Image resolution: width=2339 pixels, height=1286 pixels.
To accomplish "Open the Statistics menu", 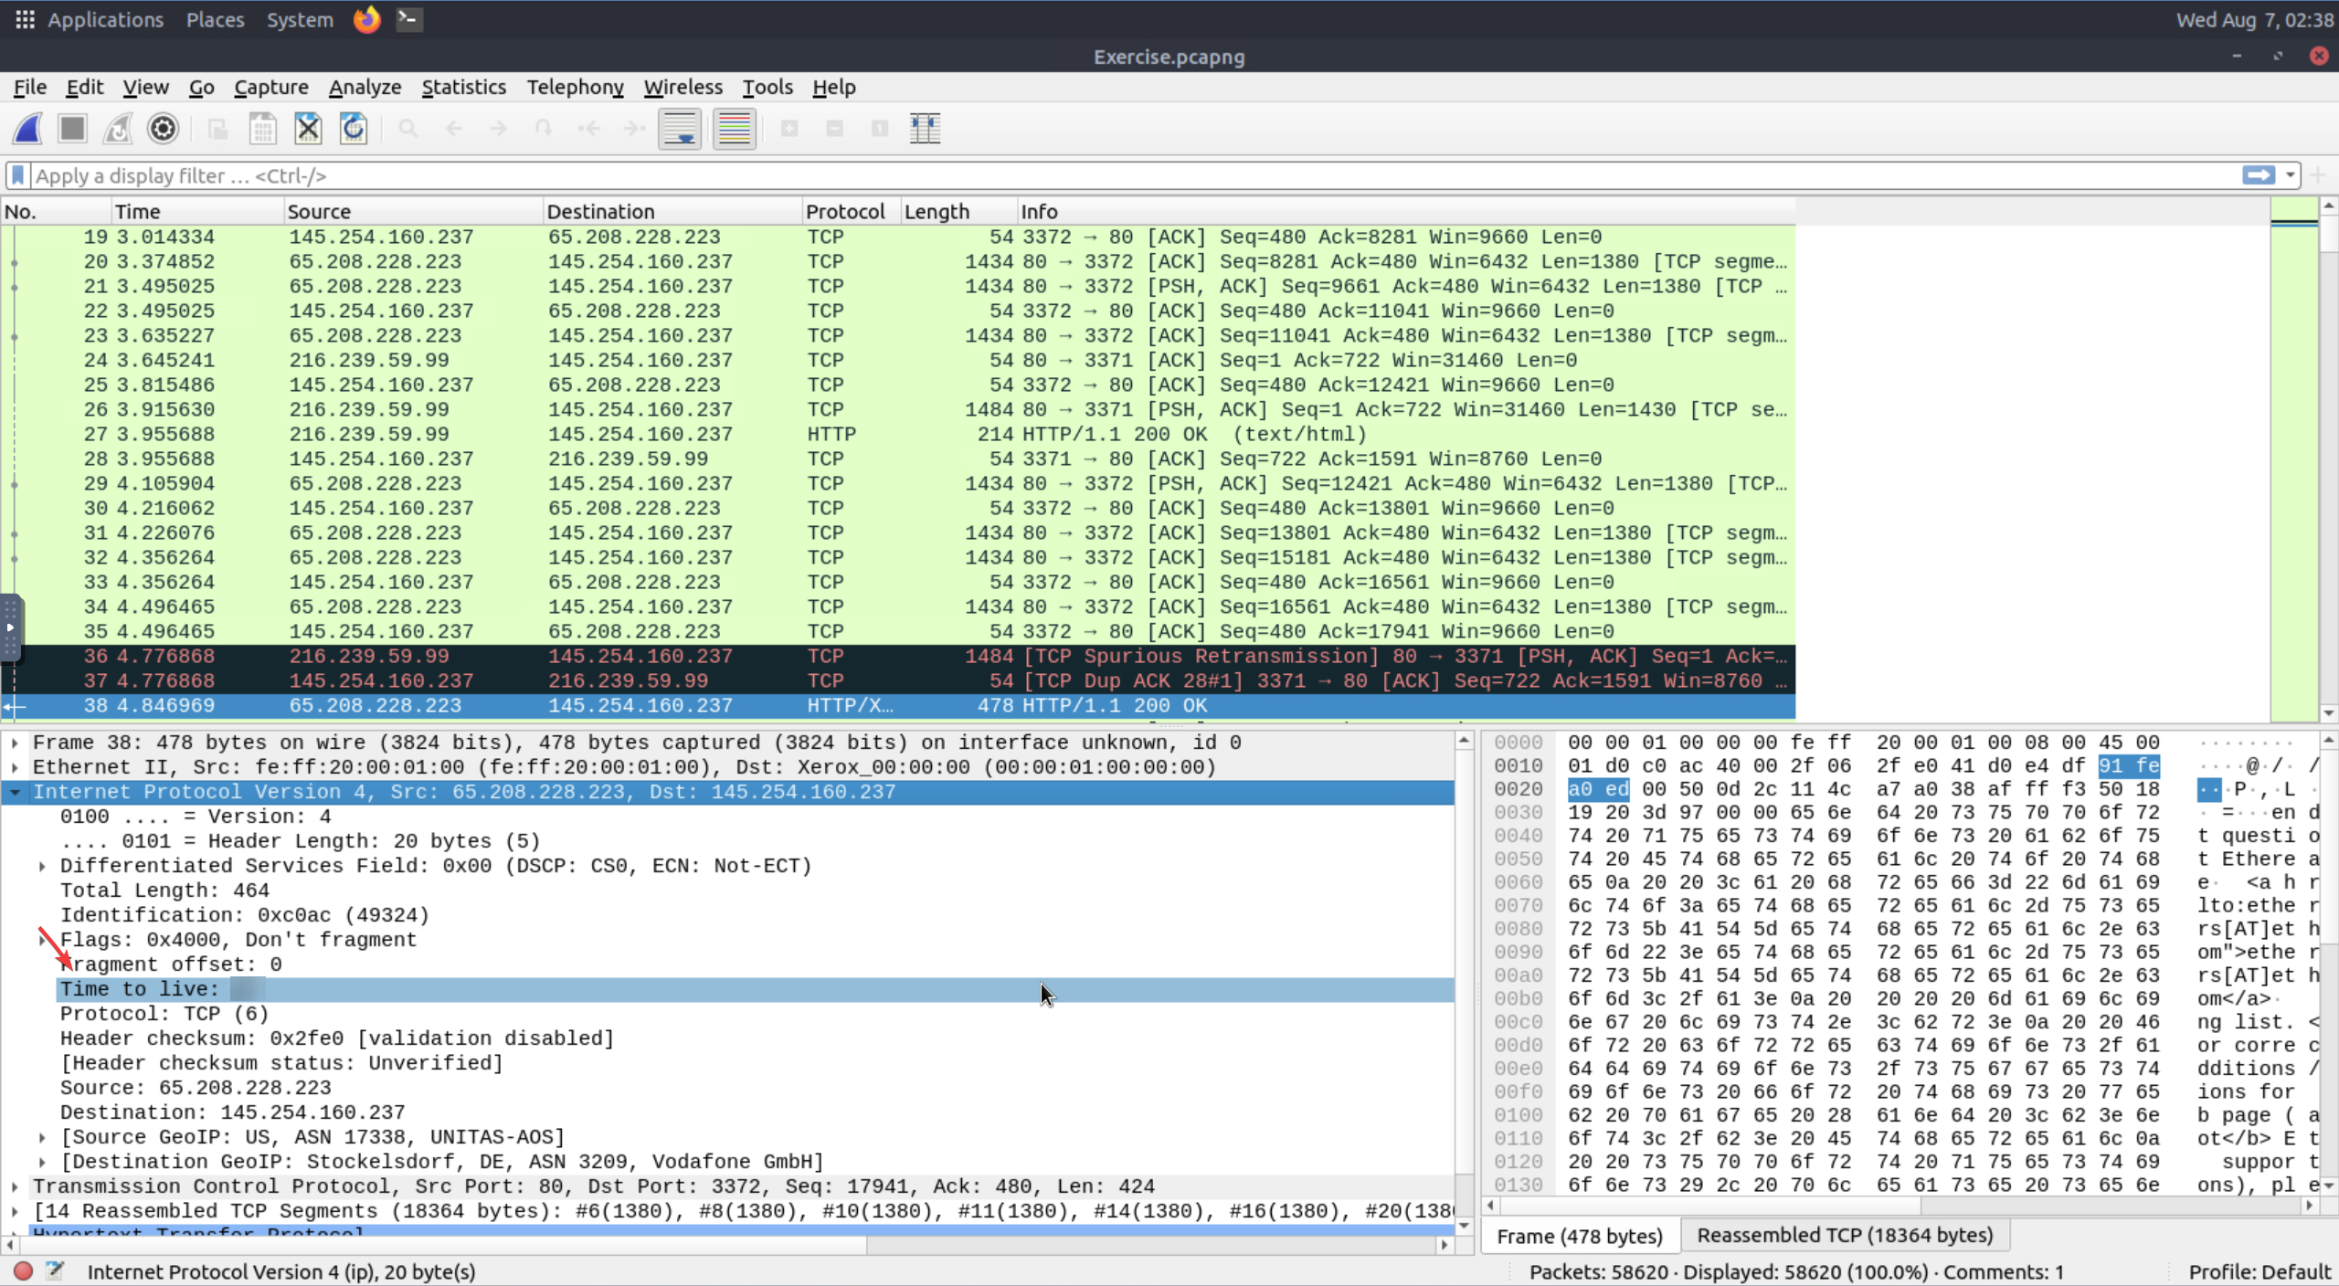I will click(463, 87).
